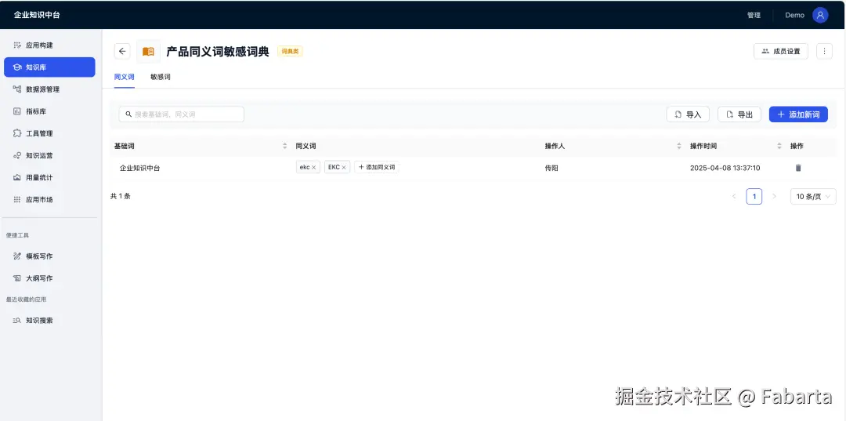
Task: Click the 导入 button
Action: click(x=688, y=114)
